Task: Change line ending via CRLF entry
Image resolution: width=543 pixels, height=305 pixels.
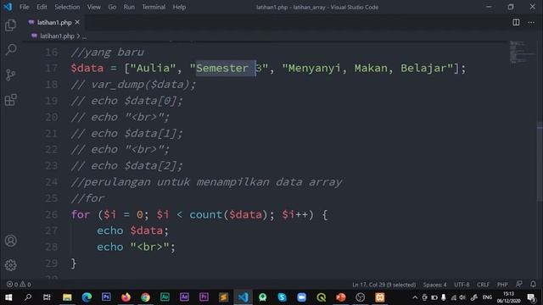Action: tap(483, 285)
